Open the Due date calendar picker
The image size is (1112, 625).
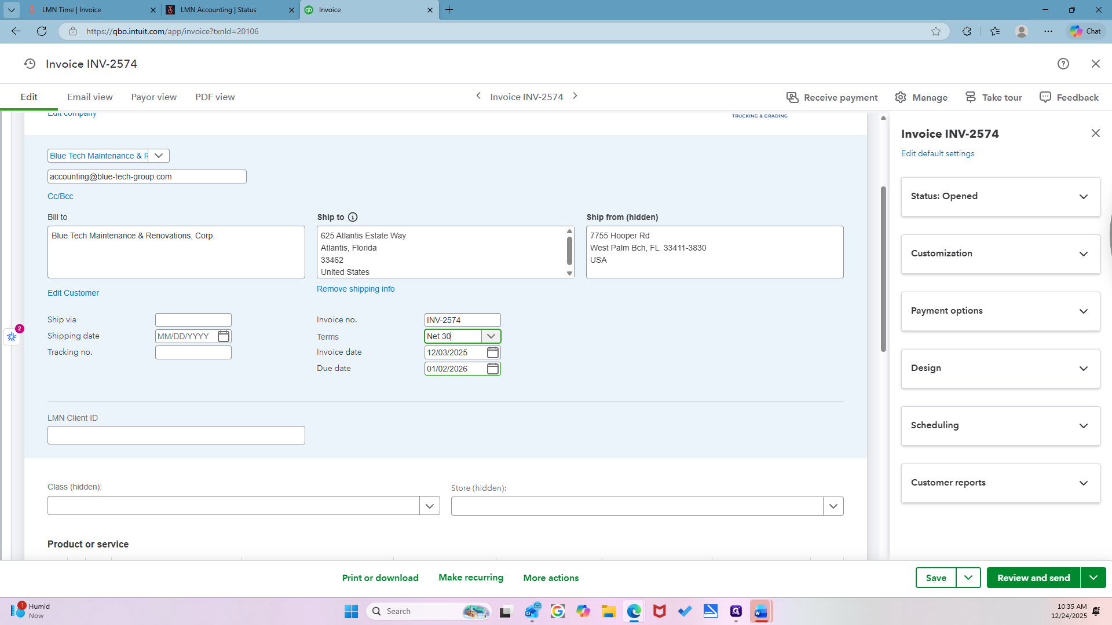pos(492,369)
